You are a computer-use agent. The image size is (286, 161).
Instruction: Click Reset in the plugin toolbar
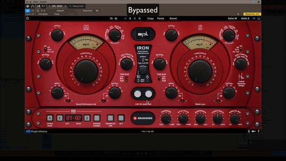coord(173,18)
